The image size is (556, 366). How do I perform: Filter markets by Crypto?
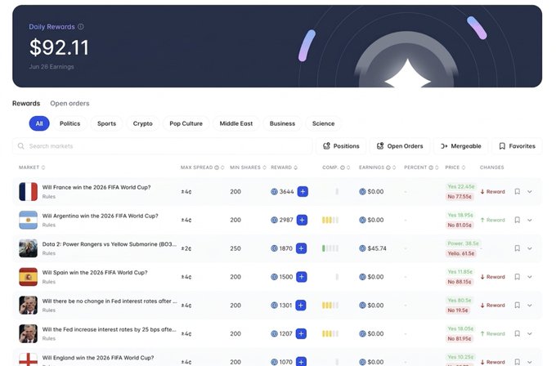(x=142, y=123)
